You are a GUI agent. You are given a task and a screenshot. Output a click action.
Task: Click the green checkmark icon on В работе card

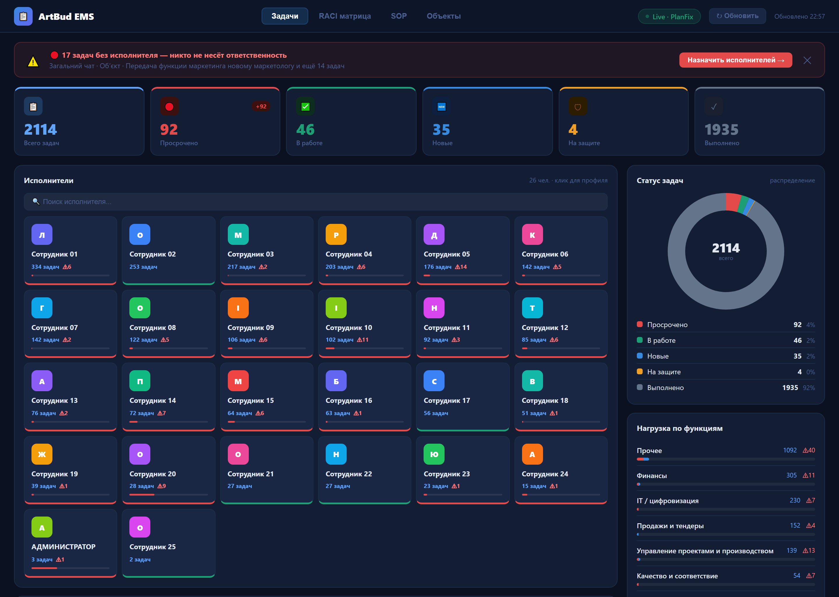(x=305, y=106)
